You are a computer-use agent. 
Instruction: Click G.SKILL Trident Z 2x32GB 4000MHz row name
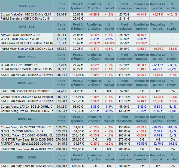point(27,135)
